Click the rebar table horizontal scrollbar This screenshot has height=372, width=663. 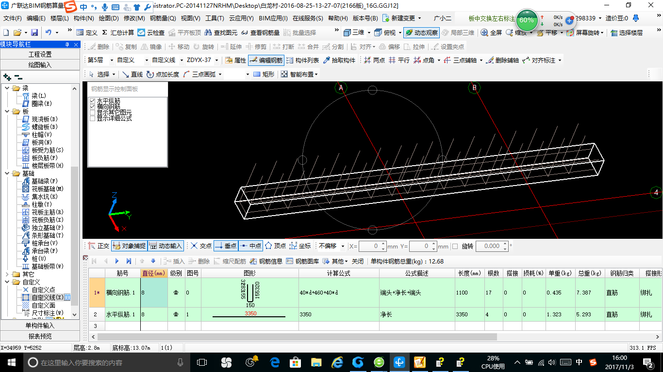tap(297, 337)
